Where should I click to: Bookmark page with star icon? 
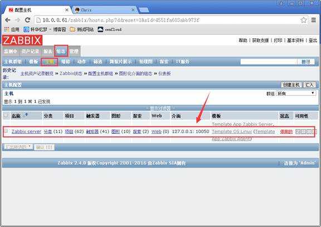[x=304, y=20]
